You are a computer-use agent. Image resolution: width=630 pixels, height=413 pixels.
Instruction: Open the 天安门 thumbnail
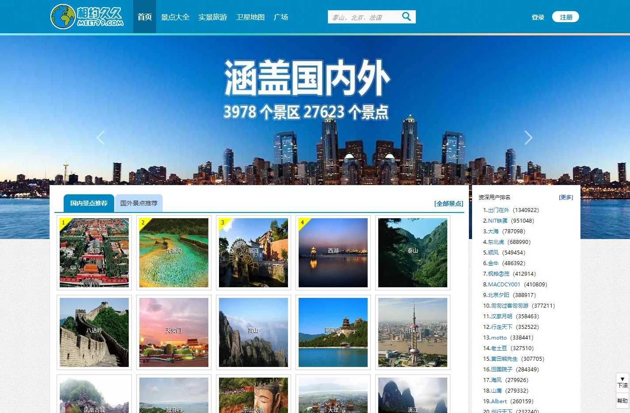[x=174, y=332]
